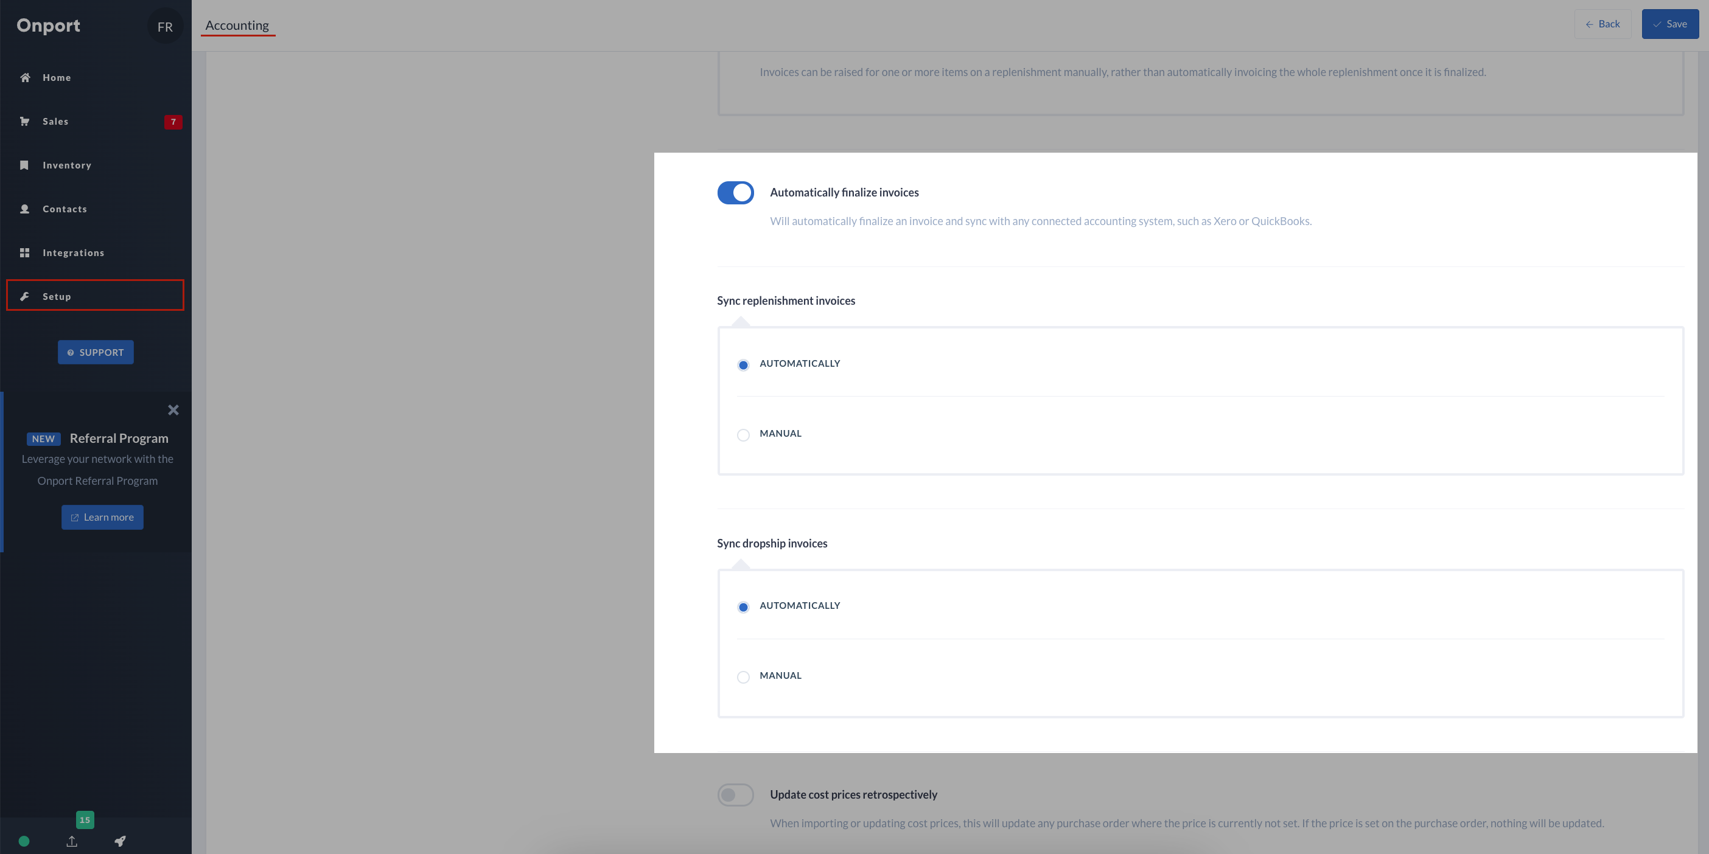1709x854 pixels.
Task: Click the Automatically finalize invoices label
Action: click(x=845, y=192)
